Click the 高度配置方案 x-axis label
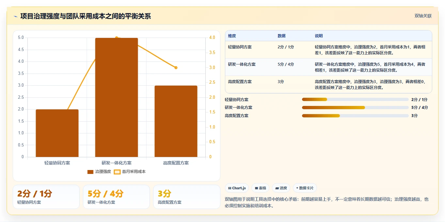 pos(176,163)
